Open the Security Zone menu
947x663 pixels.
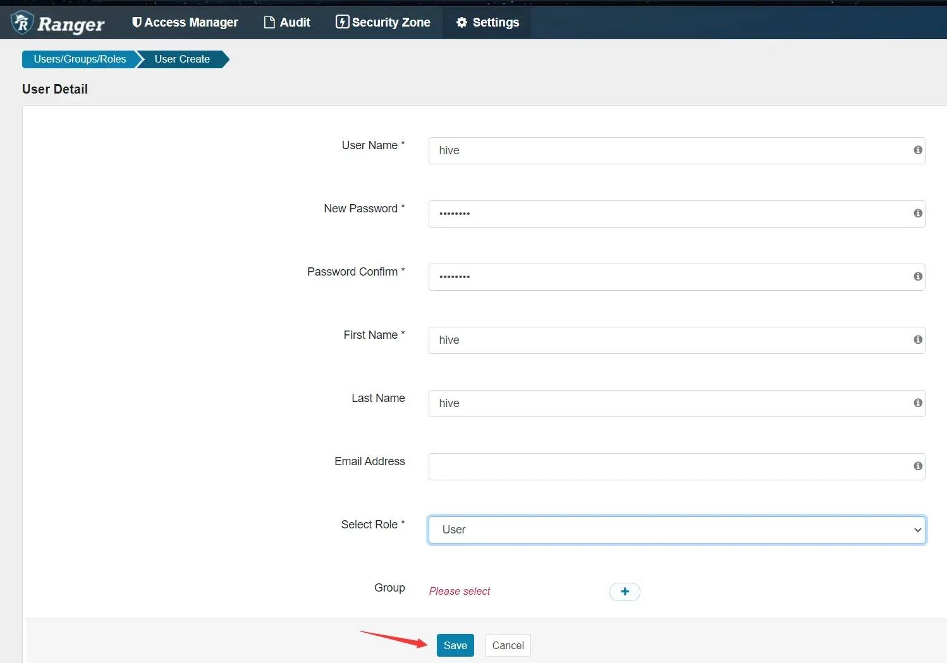click(383, 23)
